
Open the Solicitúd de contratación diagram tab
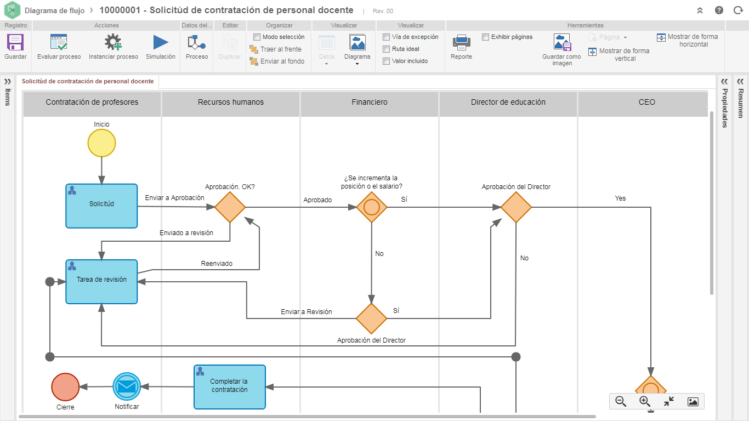click(x=88, y=81)
